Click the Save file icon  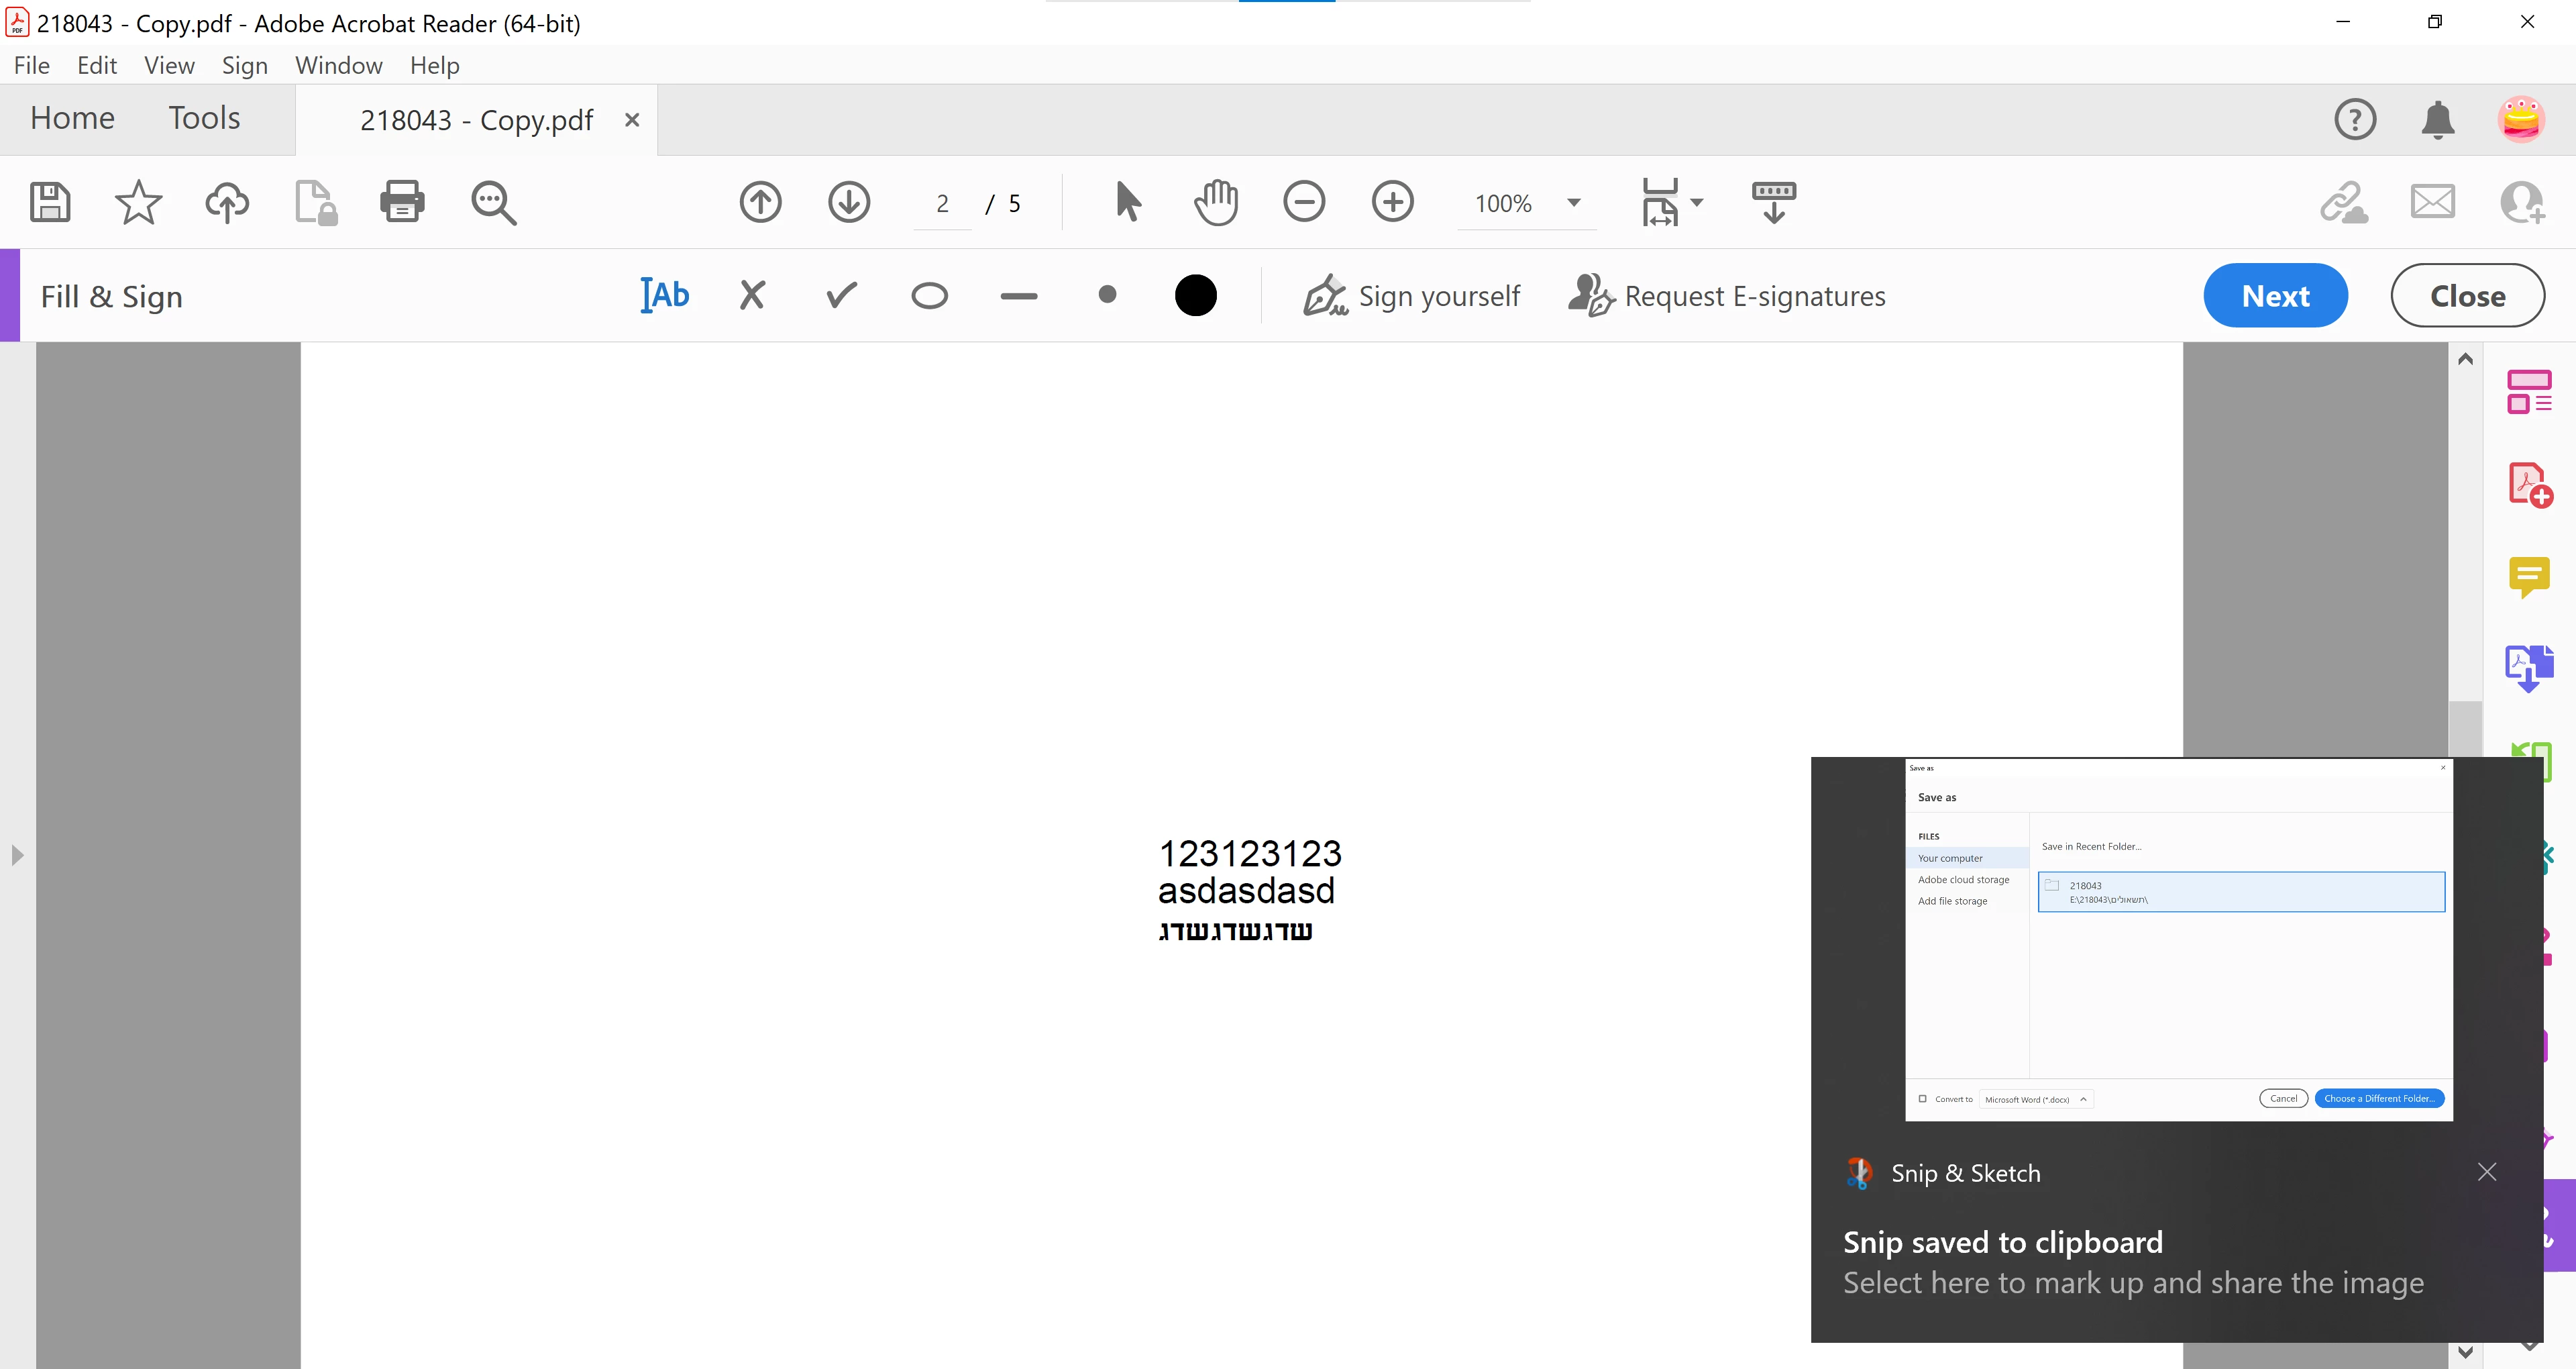click(x=50, y=202)
